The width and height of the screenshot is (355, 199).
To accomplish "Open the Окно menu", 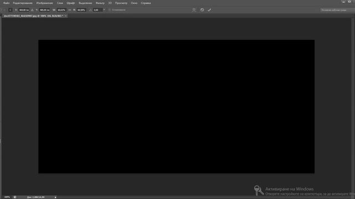I will (x=134, y=3).
